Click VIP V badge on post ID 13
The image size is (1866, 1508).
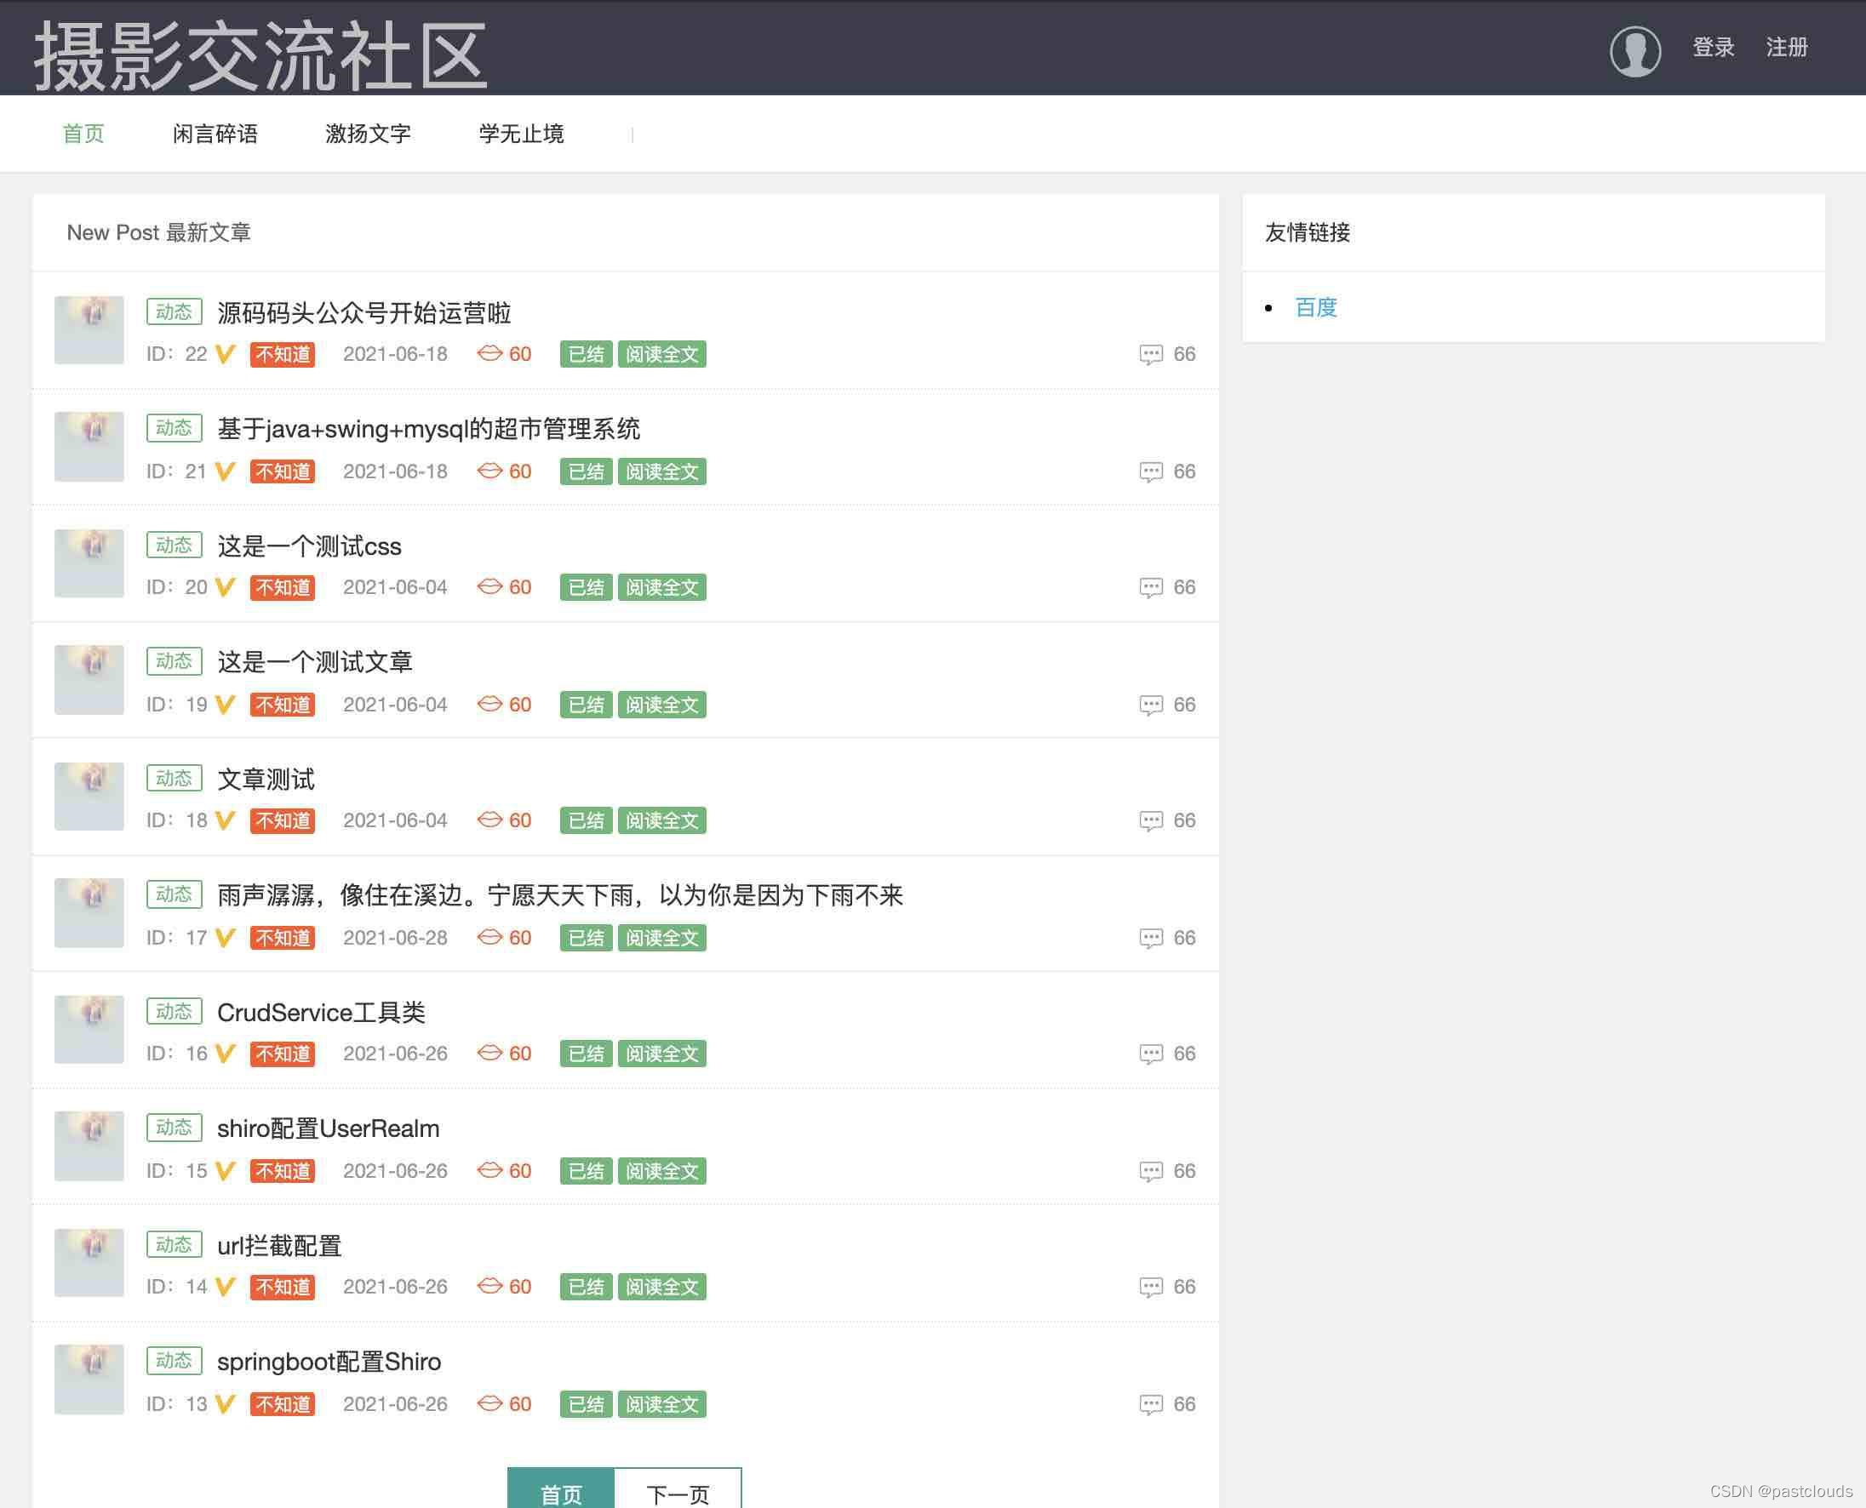coord(225,1404)
